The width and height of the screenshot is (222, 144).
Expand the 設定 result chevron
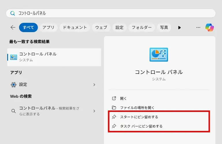pos(94,85)
